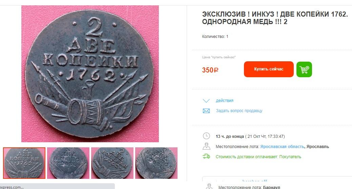Click the envelope icon for seller question
The width and height of the screenshot is (352, 189).
206,111
